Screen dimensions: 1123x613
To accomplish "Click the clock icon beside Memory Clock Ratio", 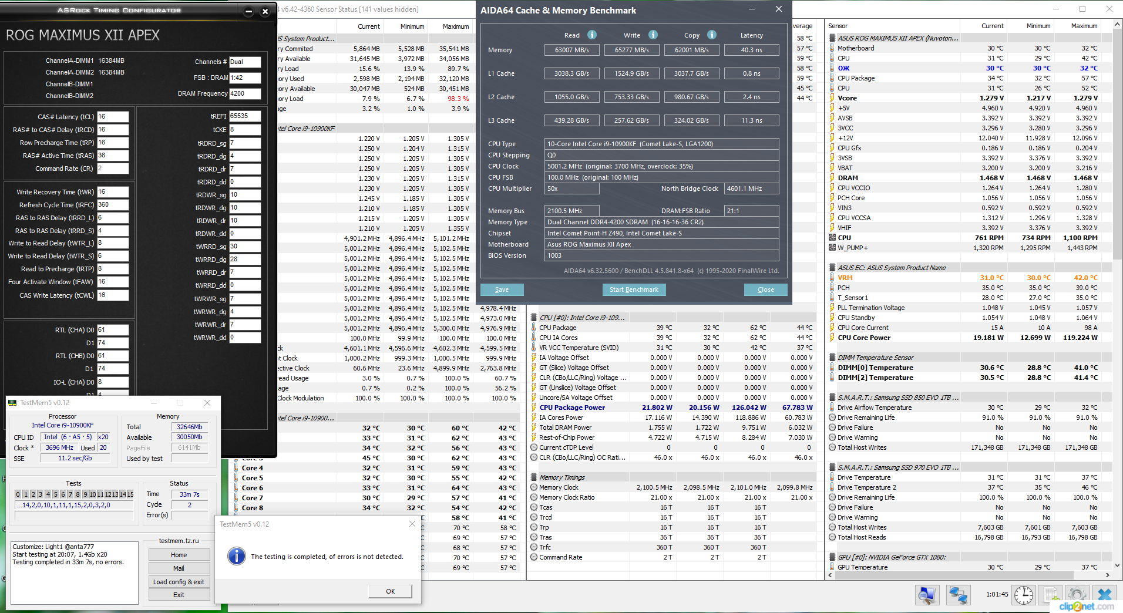I will click(534, 497).
